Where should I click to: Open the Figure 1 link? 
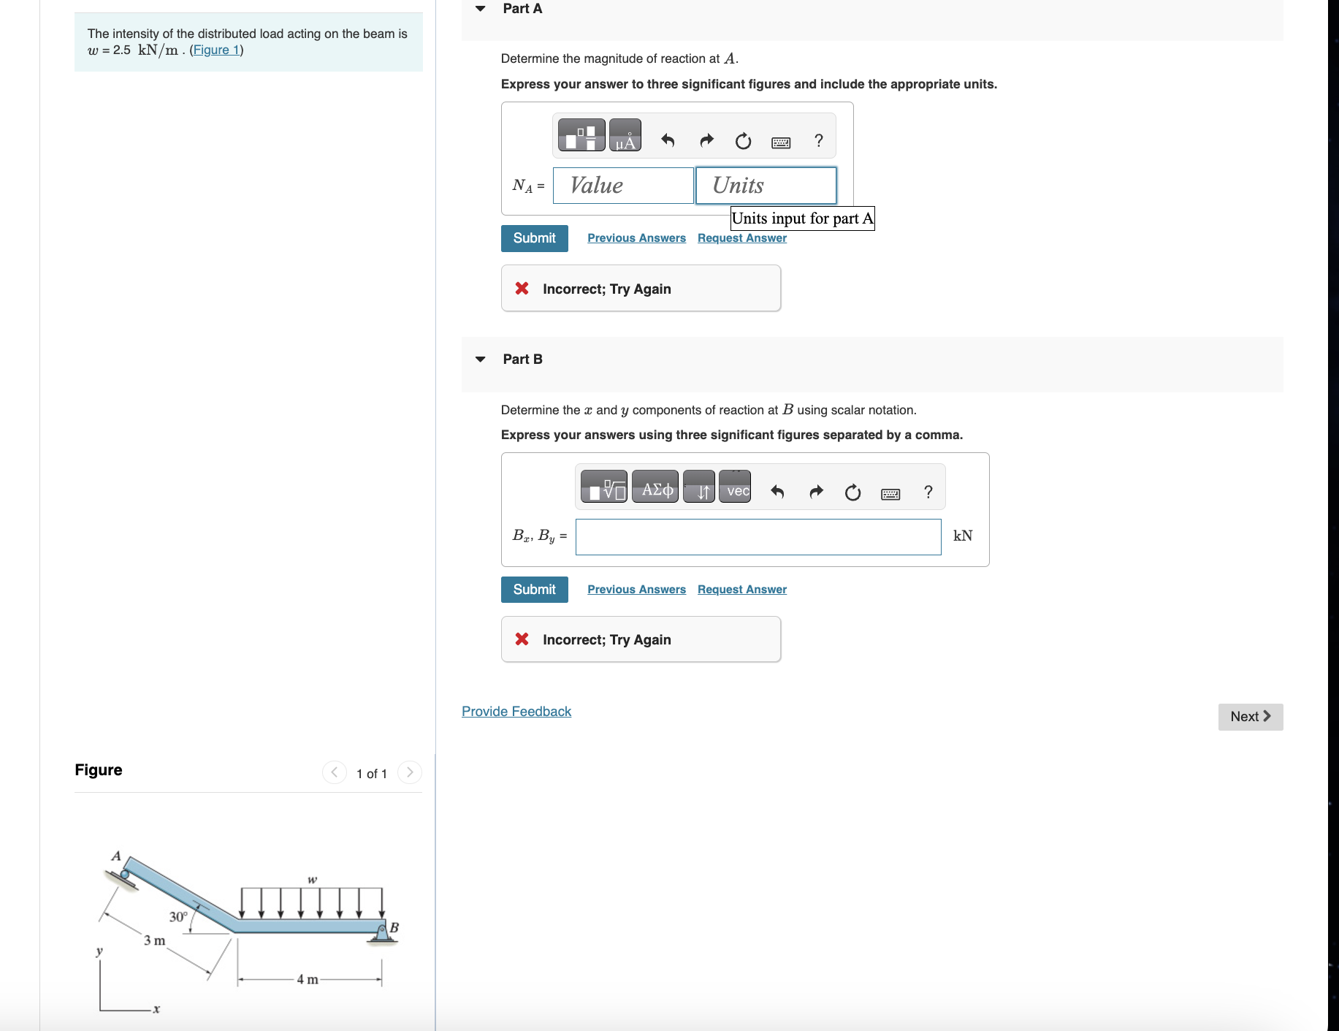coord(216,50)
